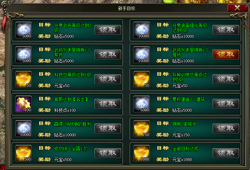Viewport: 250px width, 170px height.
Task: Click 领取 button for 任意武将等级达到3级
Action: tap(108, 30)
